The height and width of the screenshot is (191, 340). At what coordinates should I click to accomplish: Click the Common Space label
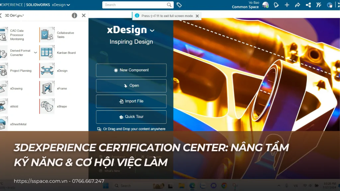[245, 7]
